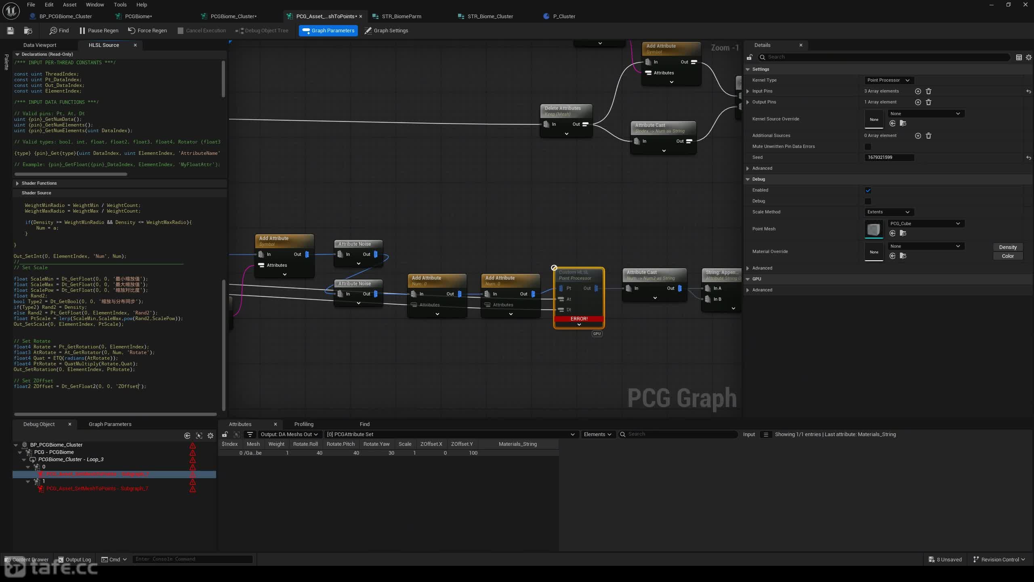Click the Seed value input field

point(889,158)
